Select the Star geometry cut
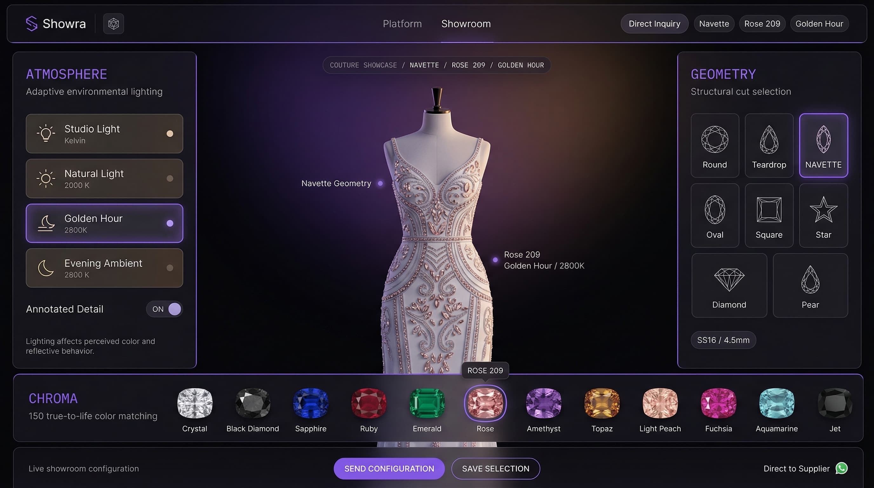 [823, 215]
